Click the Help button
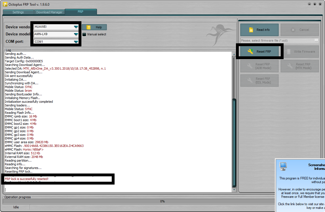The width and height of the screenshot is (325, 212). coord(94,27)
